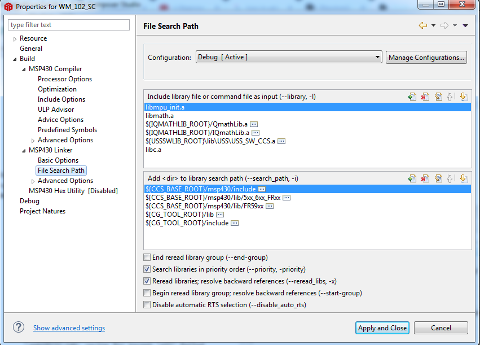Add a new library file to the include list

[413, 97]
